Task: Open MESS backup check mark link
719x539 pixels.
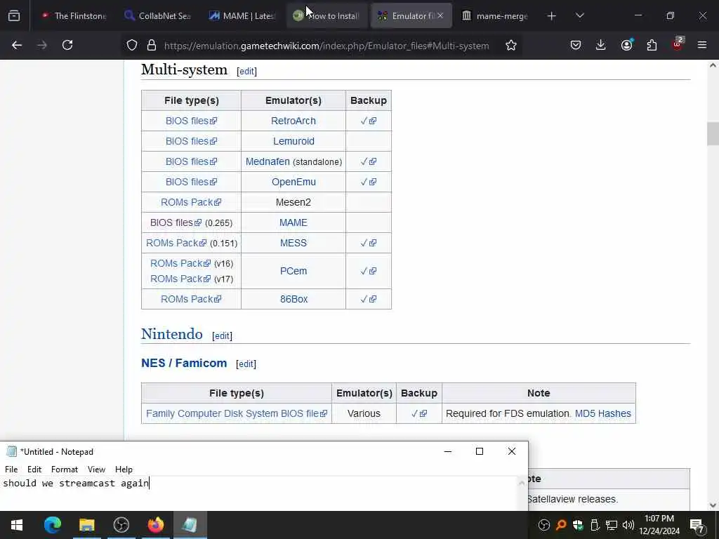Action: pyautogui.click(x=368, y=243)
